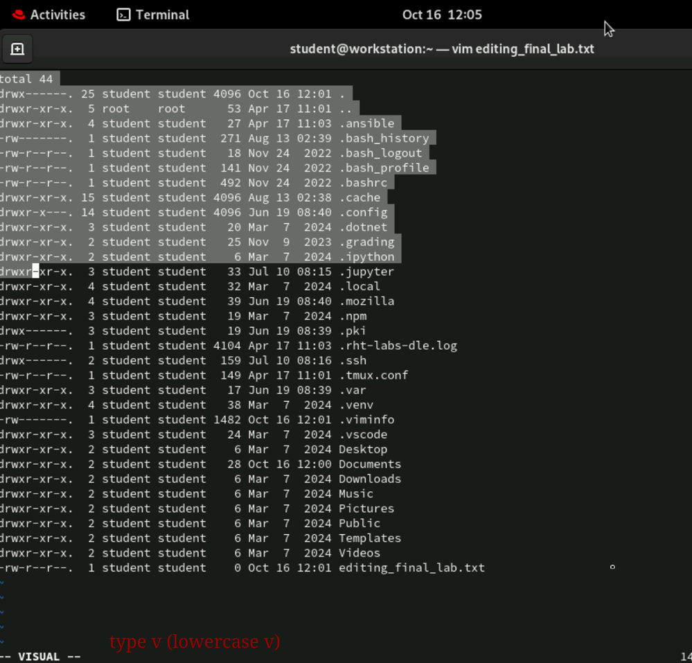Click the Red Hat logo beside Activities
The image size is (692, 663).
(x=19, y=15)
